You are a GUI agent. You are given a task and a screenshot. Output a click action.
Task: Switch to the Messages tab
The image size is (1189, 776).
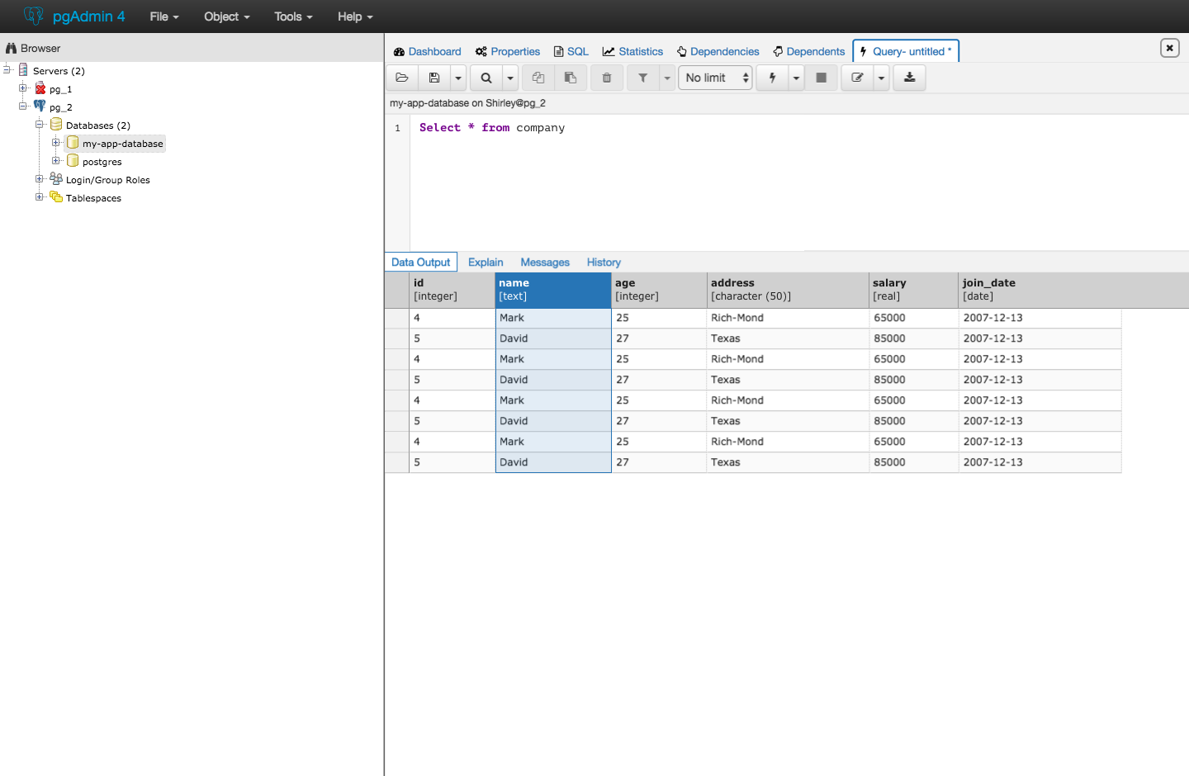pos(544,263)
